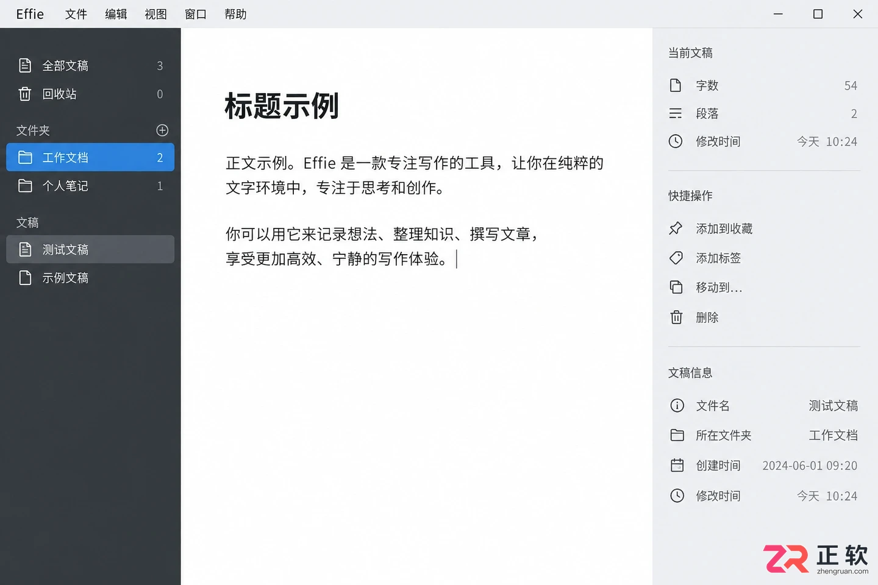Click the page icon next to 字数
Viewport: 878px width, 585px height.
coord(676,85)
